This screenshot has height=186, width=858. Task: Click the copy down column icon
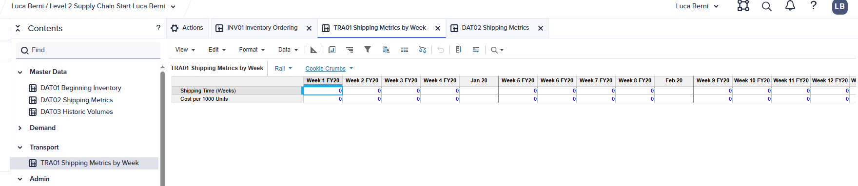[x=458, y=50]
